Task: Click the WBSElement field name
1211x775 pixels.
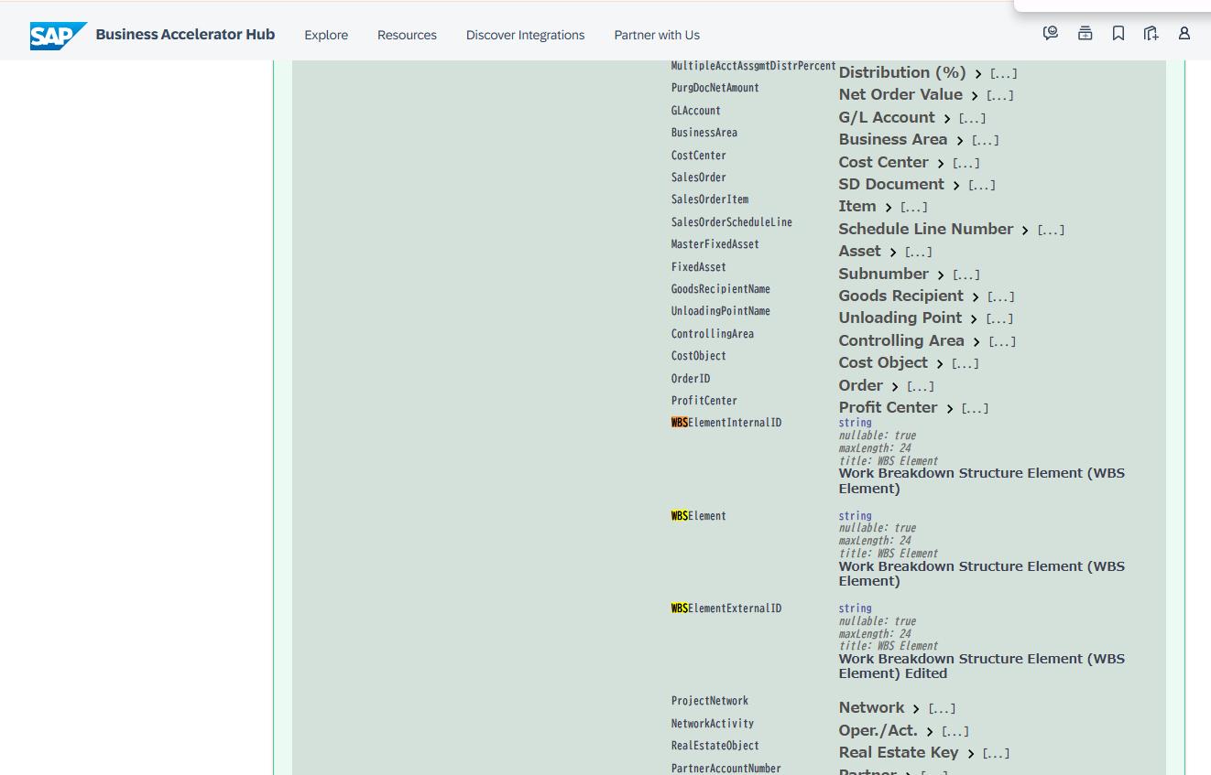Action: point(699,516)
